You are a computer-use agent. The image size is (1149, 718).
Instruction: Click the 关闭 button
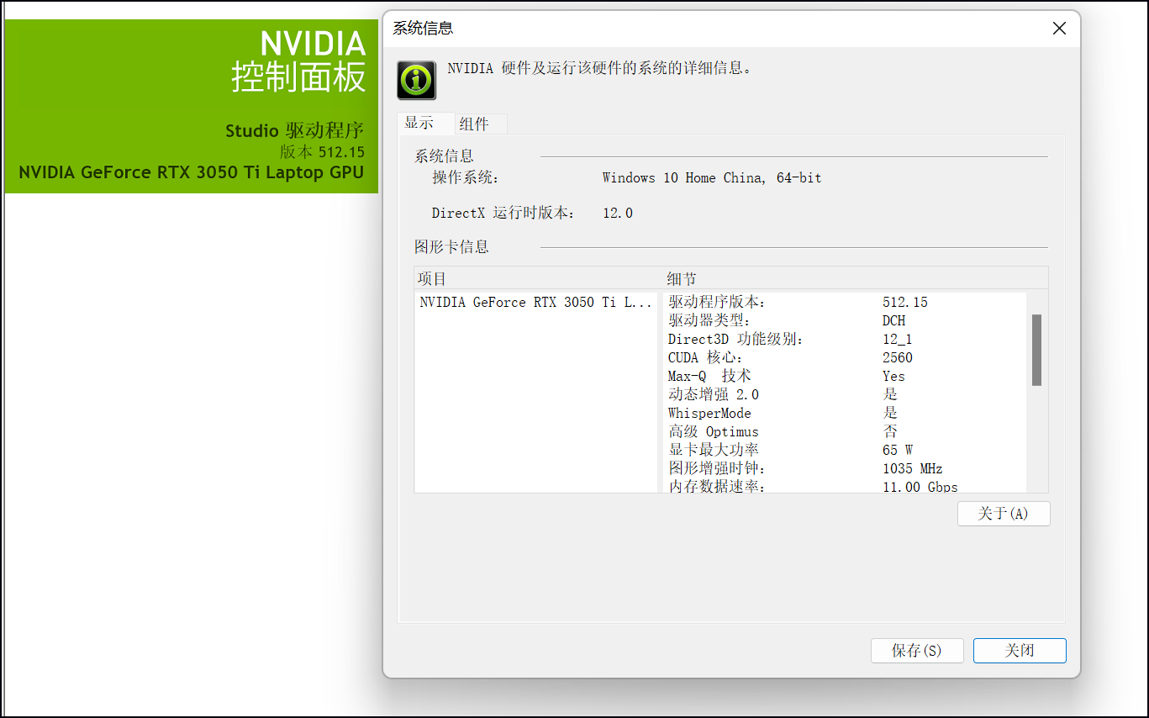1020,651
